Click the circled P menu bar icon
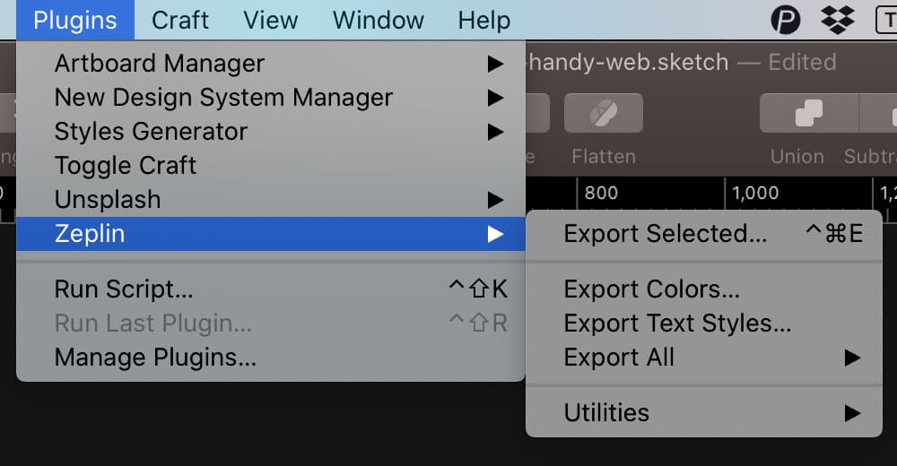897x466 pixels. (x=786, y=20)
